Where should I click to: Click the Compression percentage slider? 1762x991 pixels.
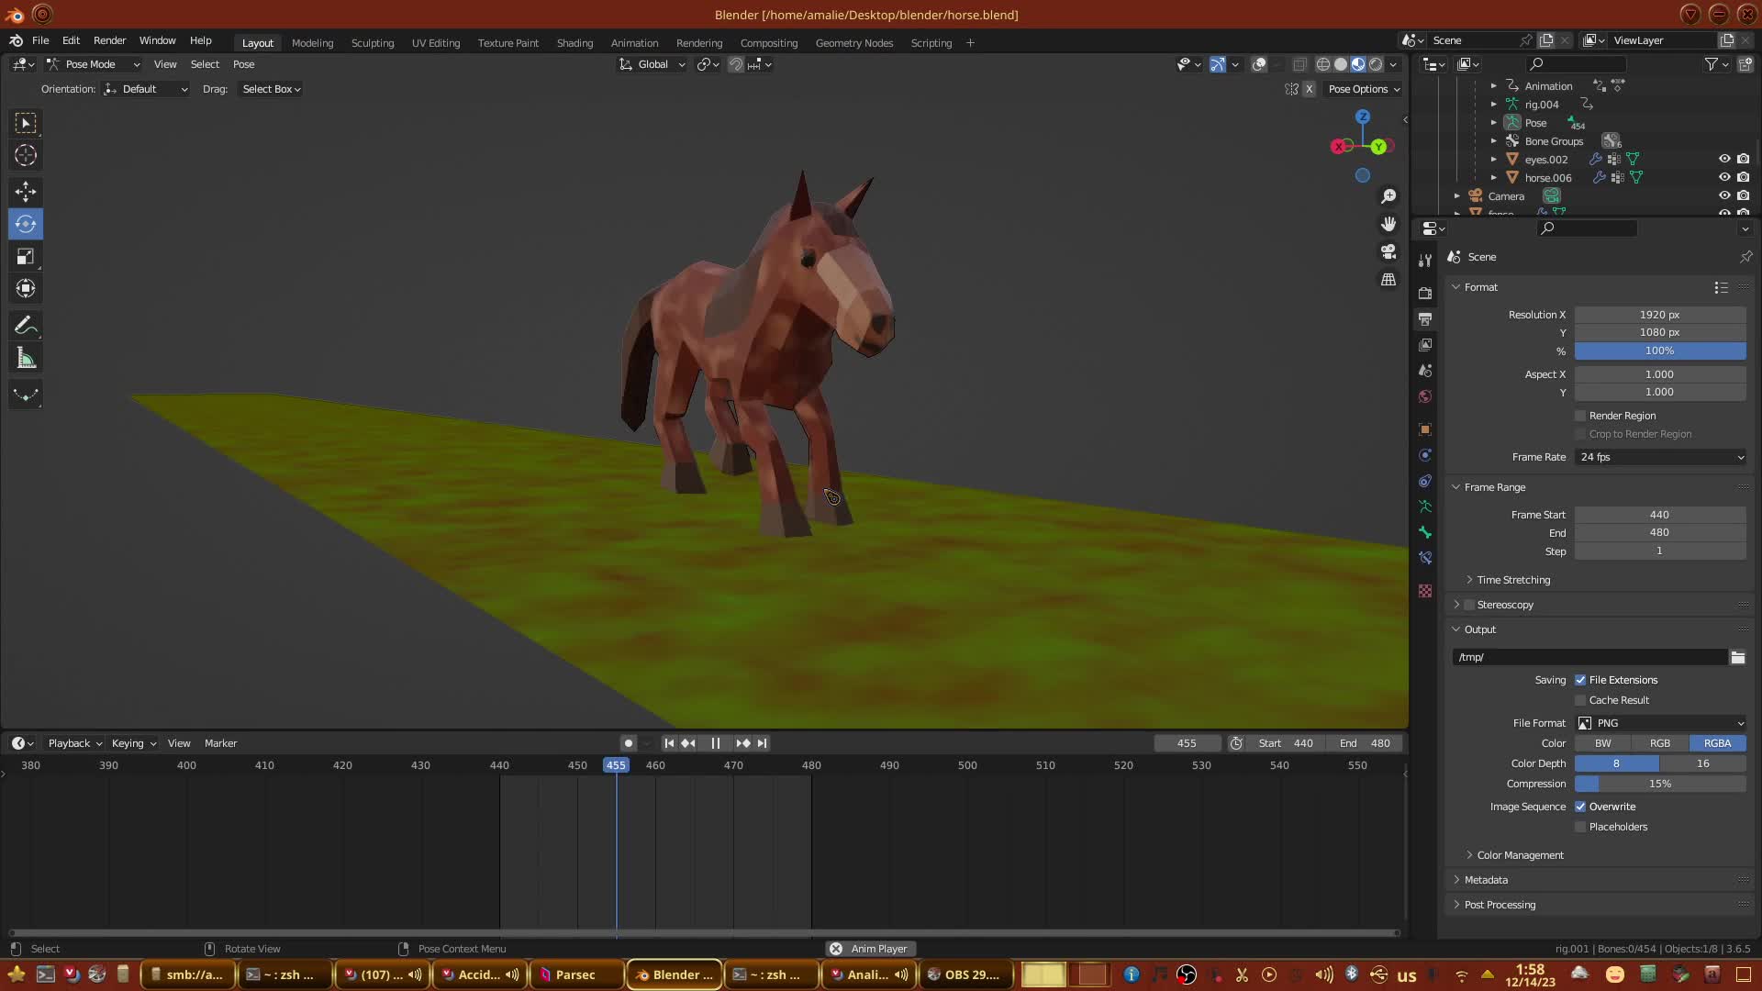tap(1659, 784)
